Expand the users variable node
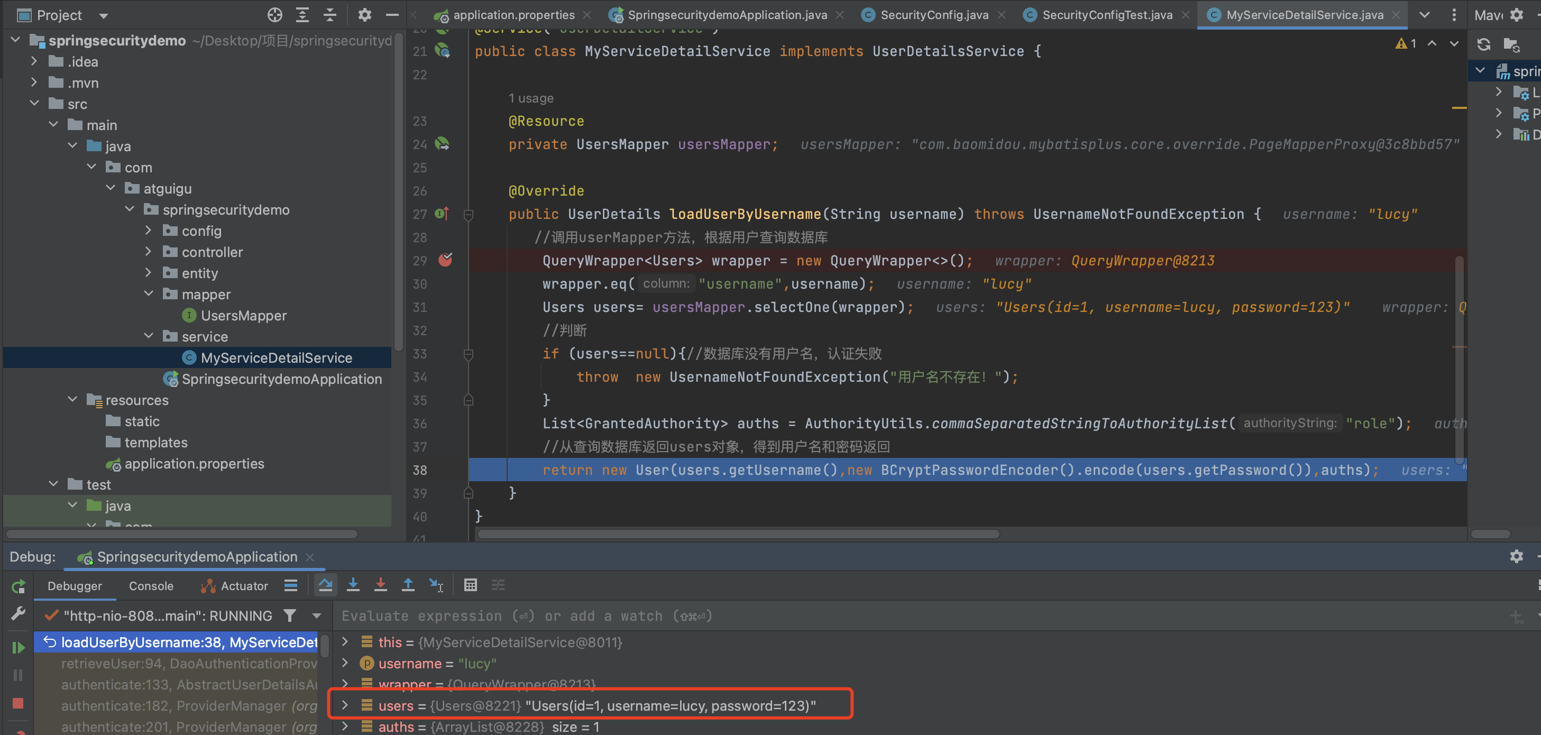 coord(345,705)
